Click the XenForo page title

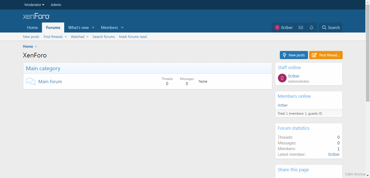35,55
